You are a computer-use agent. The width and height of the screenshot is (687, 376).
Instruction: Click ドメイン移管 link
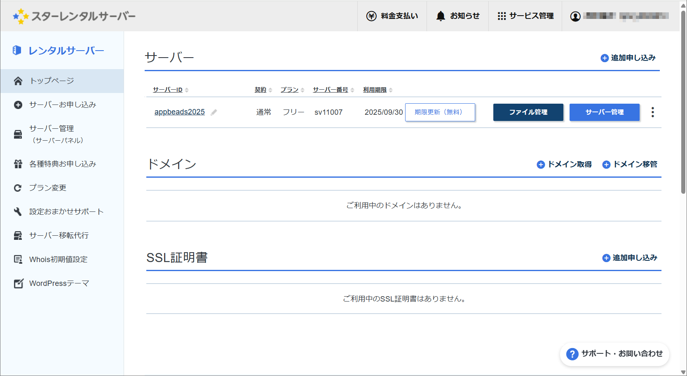(x=630, y=165)
